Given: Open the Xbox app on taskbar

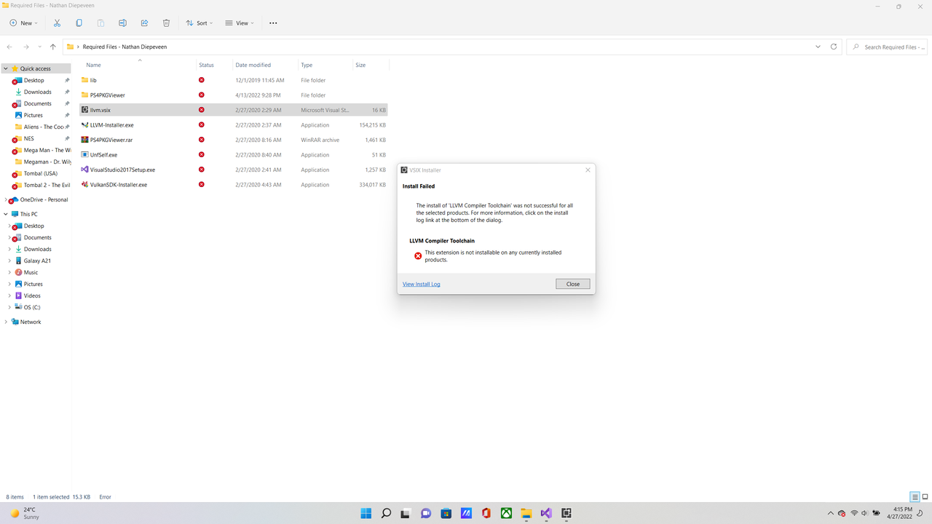Looking at the screenshot, I should (506, 513).
